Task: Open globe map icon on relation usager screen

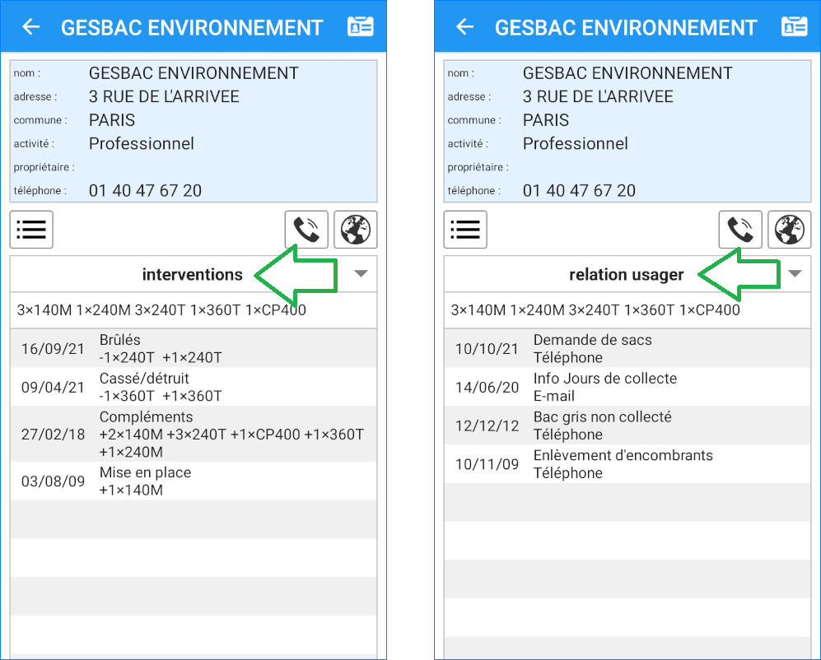Action: (790, 230)
